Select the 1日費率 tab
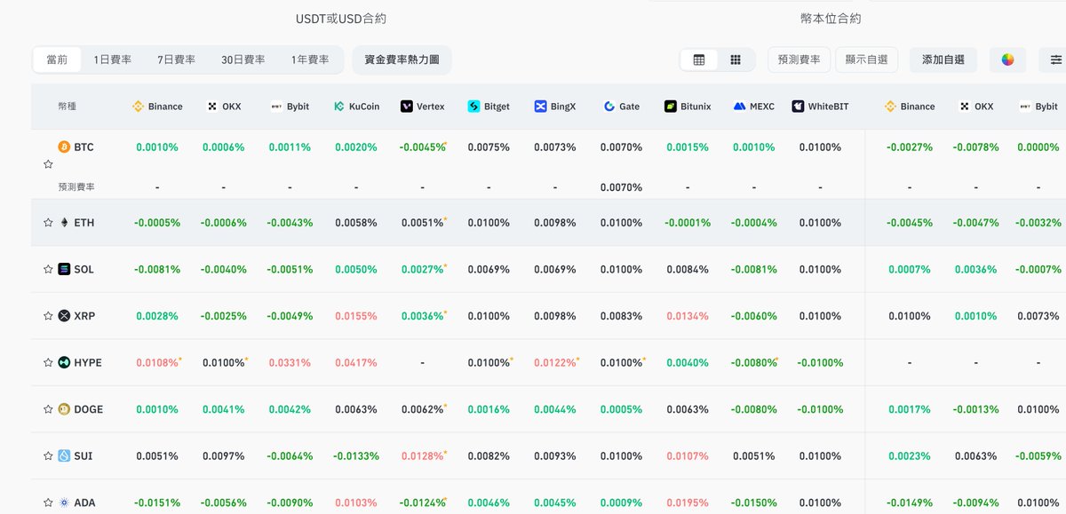 [113, 59]
